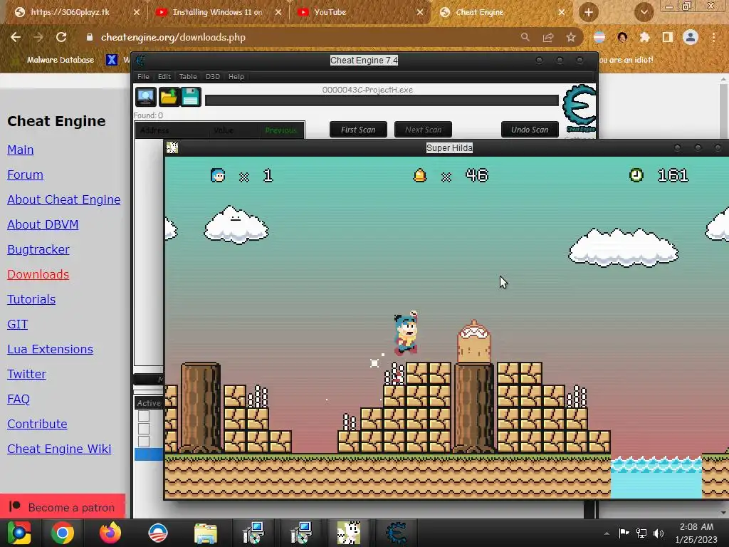Open Firefox from the taskbar
The image size is (729, 547).
coord(110,533)
